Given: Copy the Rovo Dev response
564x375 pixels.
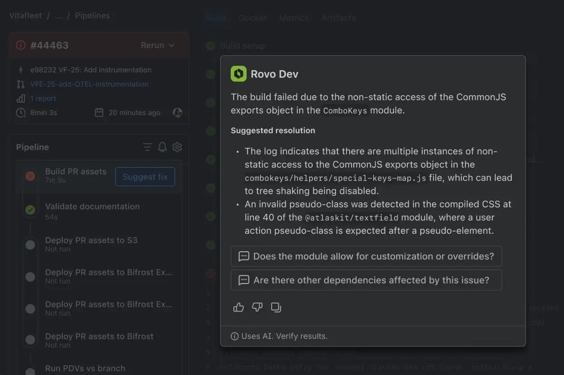Looking at the screenshot, I should (276, 308).
